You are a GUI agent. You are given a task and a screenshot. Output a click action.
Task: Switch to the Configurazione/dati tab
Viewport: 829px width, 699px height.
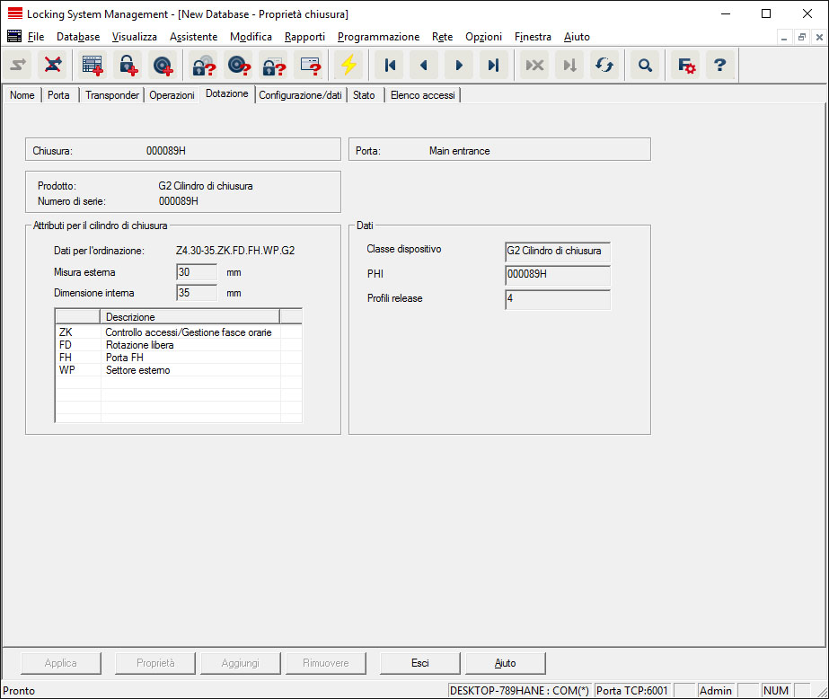(300, 95)
